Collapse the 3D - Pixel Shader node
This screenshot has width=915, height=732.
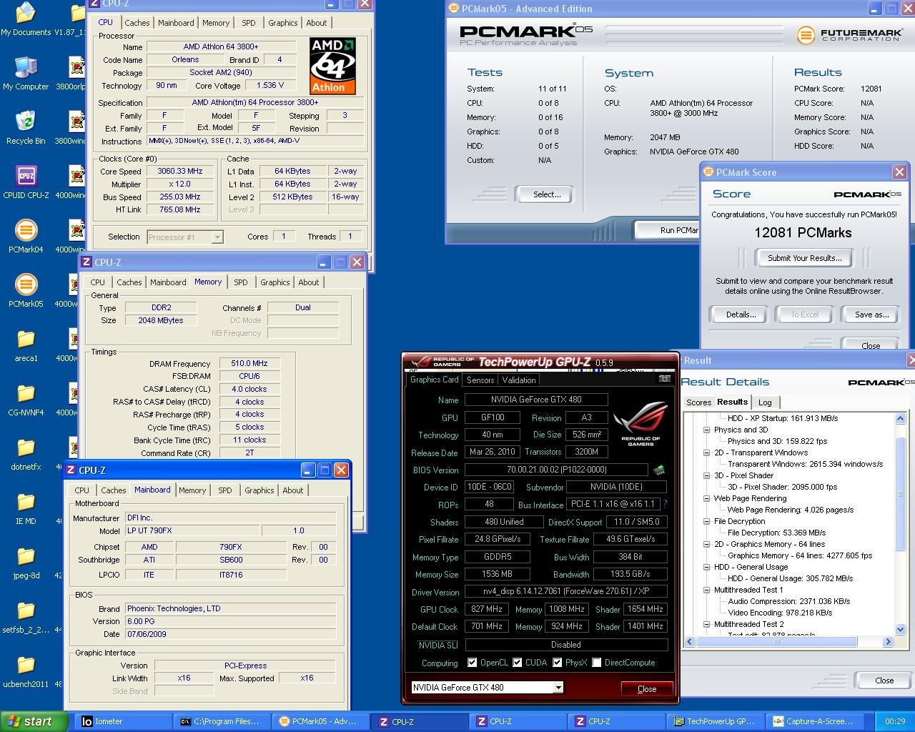(x=706, y=475)
